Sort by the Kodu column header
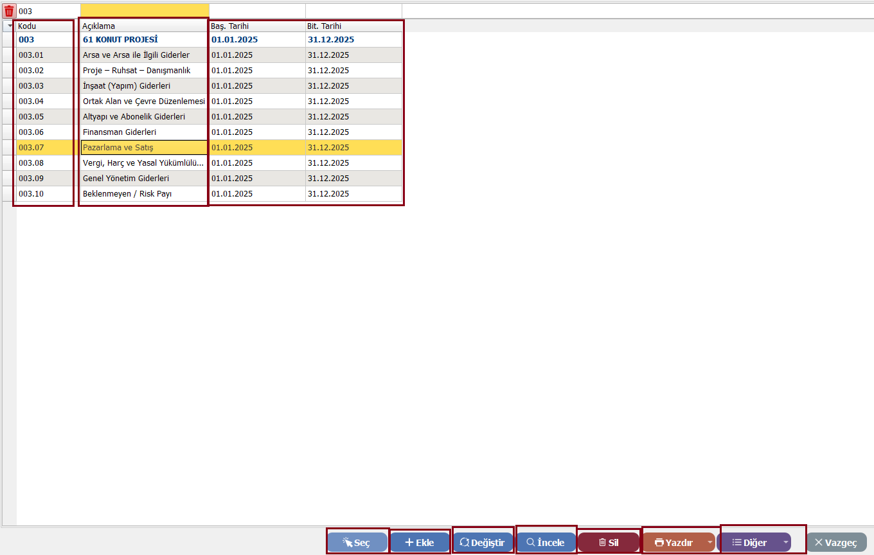Viewport: 874px width, 555px height. [44, 26]
